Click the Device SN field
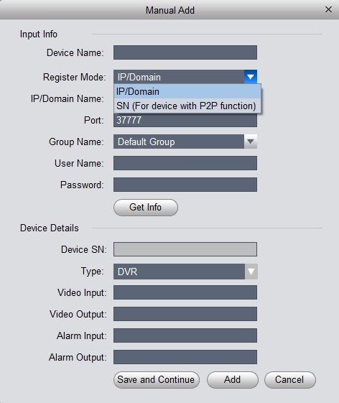This screenshot has width=339, height=403. tap(185, 249)
